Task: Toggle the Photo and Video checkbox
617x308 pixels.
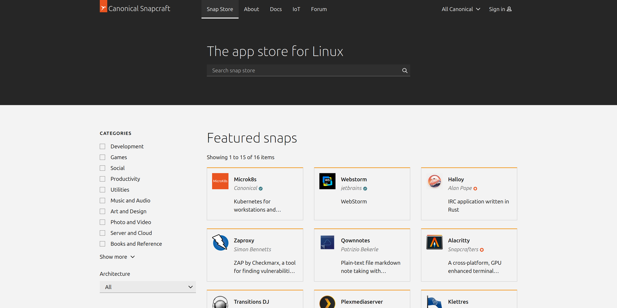Action: pyautogui.click(x=103, y=222)
